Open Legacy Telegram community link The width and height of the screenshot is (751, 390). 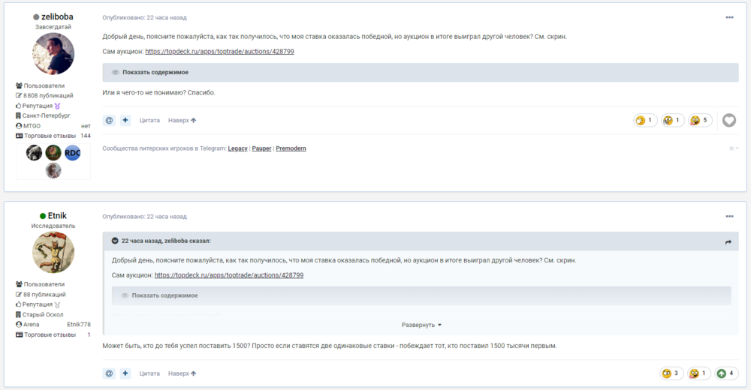click(x=237, y=148)
